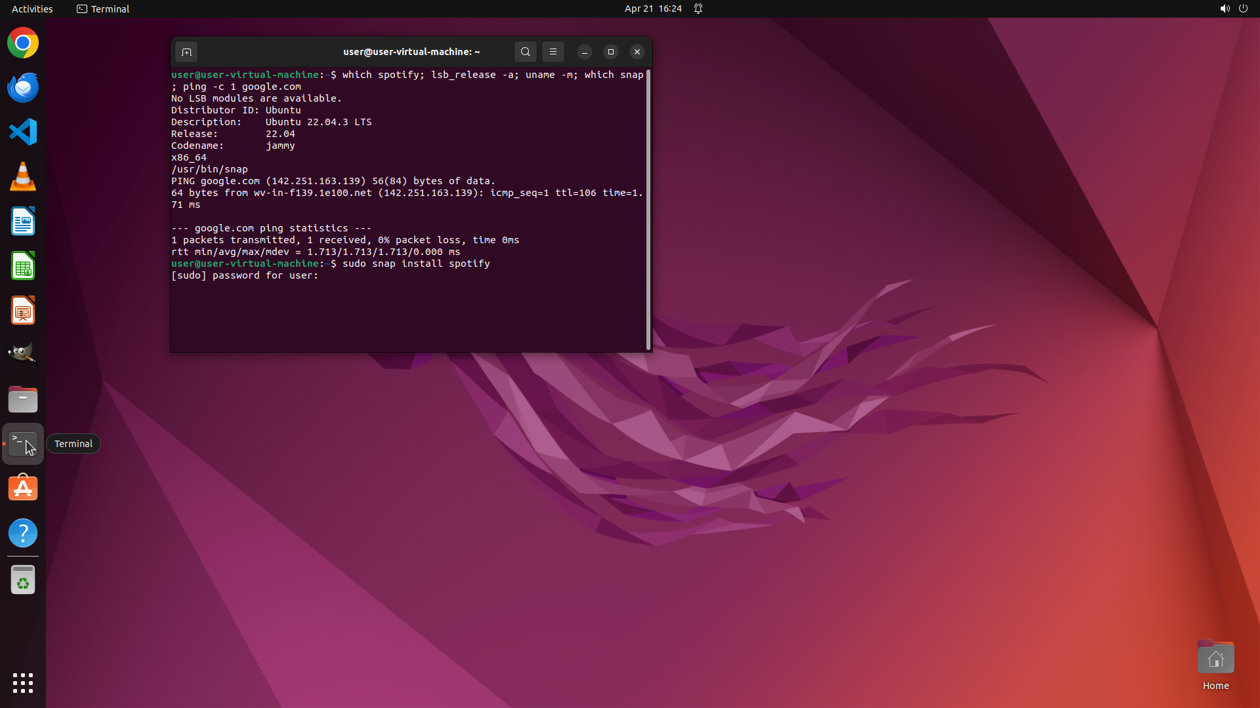This screenshot has height=708, width=1260.
Task: Open LibreOffice Writer from dock
Action: [23, 222]
